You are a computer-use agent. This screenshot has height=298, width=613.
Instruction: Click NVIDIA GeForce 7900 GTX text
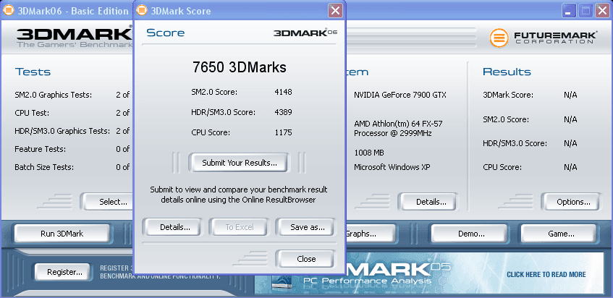click(x=400, y=95)
